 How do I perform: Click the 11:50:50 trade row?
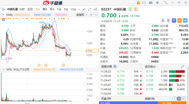coord(121,94)
